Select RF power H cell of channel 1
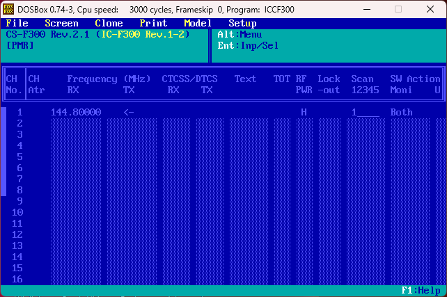Screen dimensions: 447x297 [x=304, y=112]
